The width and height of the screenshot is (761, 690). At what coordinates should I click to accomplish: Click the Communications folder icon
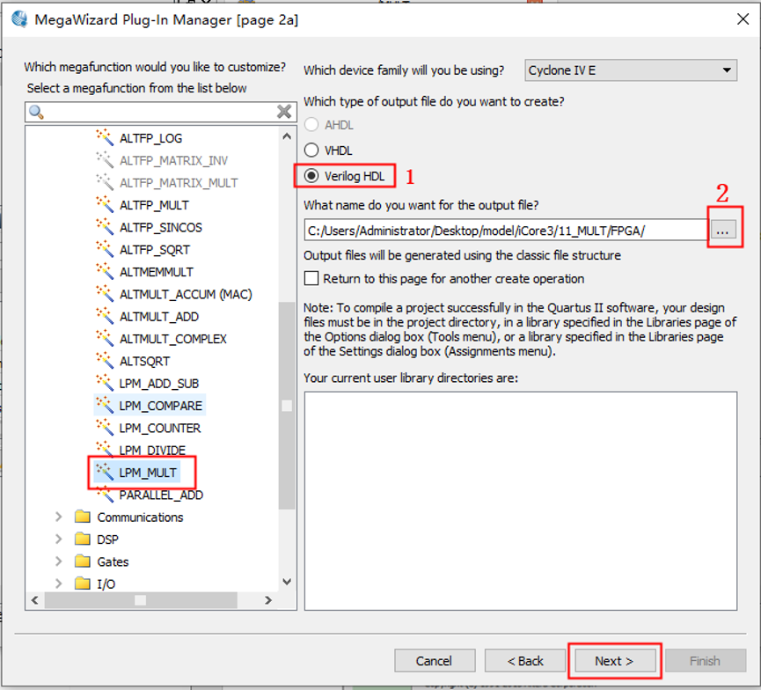[x=83, y=517]
